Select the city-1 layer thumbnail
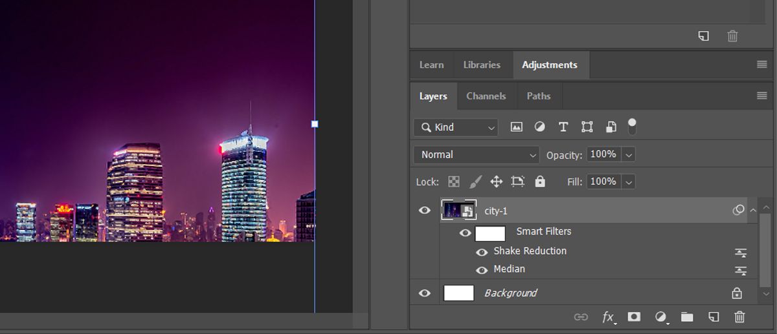Image resolution: width=777 pixels, height=334 pixels. pos(459,211)
